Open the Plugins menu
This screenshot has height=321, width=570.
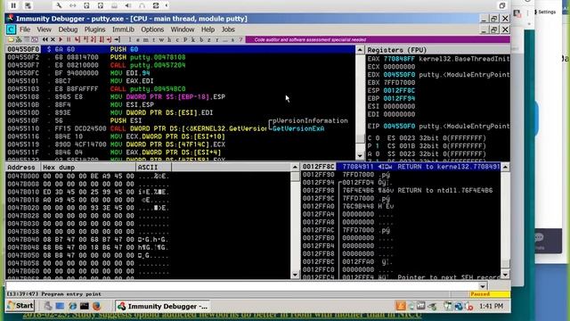coord(94,29)
